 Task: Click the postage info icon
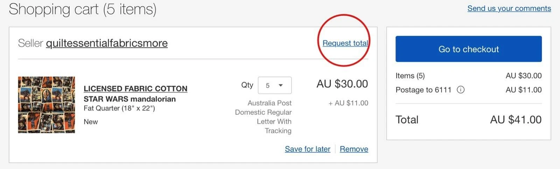461,90
